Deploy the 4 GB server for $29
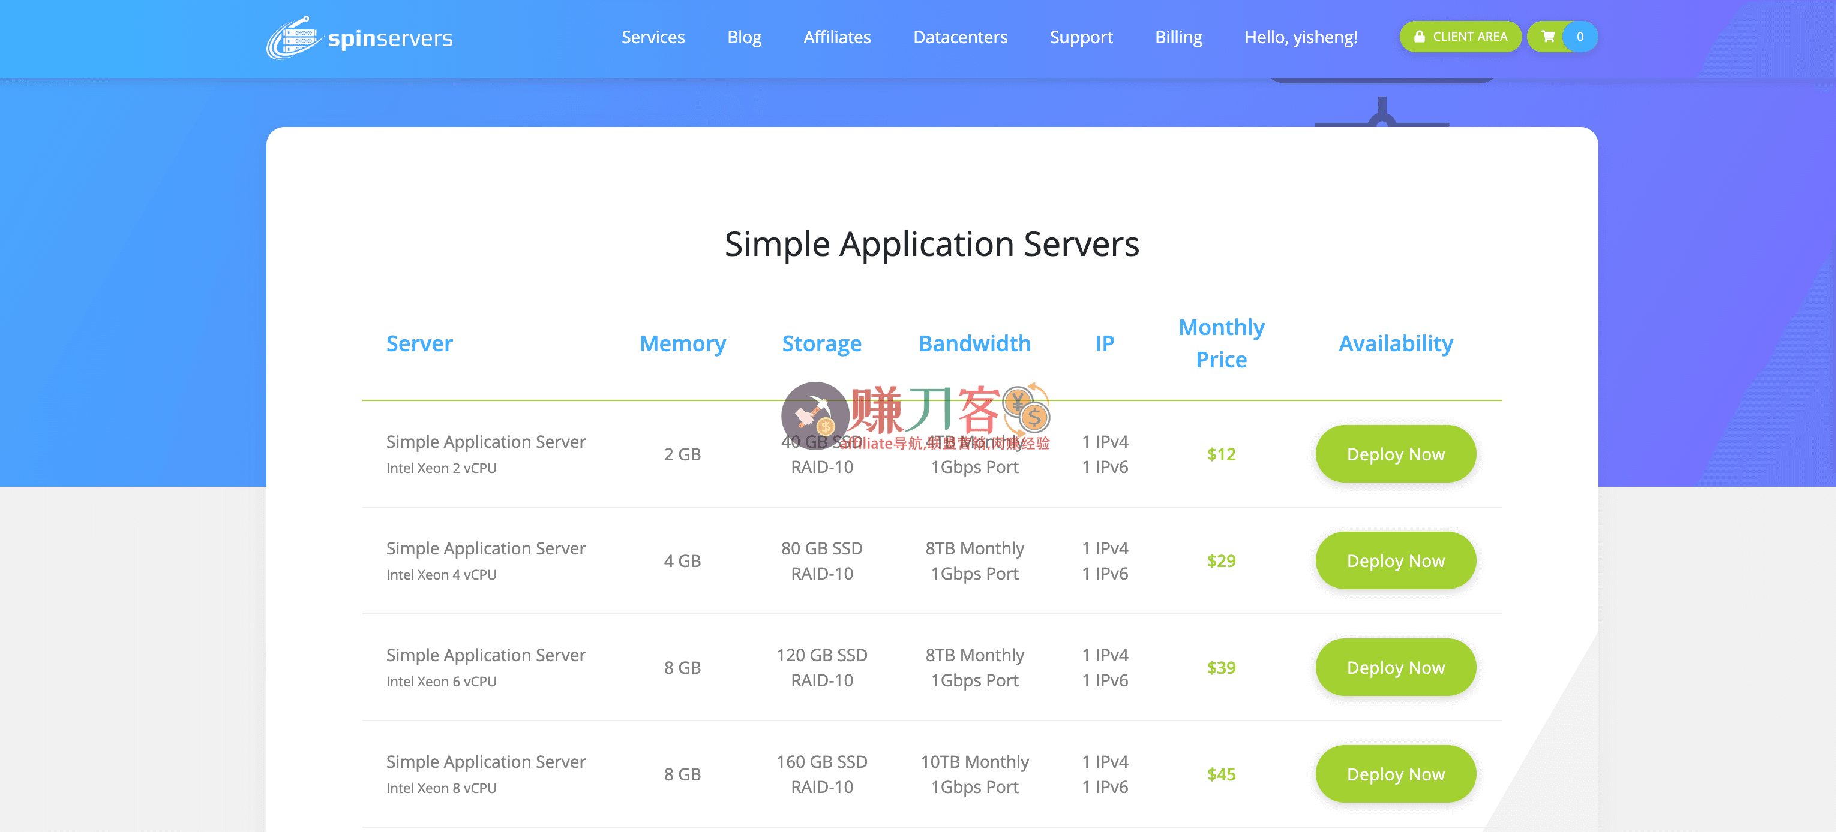1836x832 pixels. 1396,560
